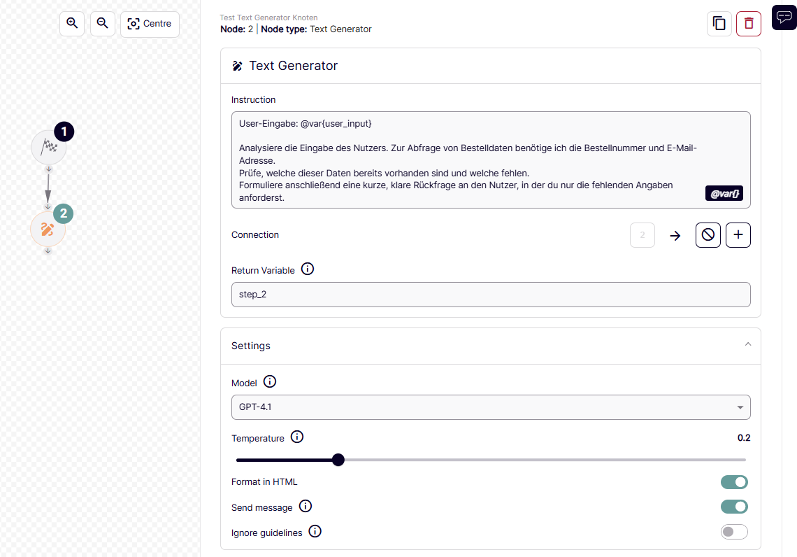Add a new connection with plus icon

point(738,235)
